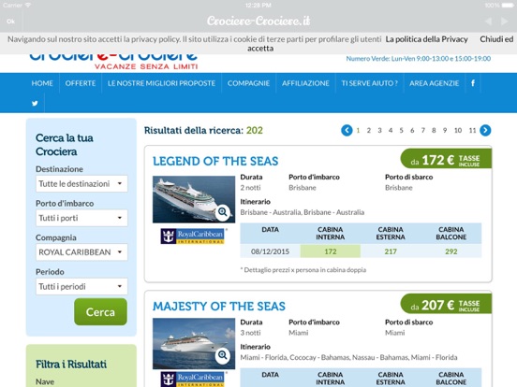Open the Facebook icon in the nav bar
Image resolution: width=517 pixels, height=387 pixels.
473,83
